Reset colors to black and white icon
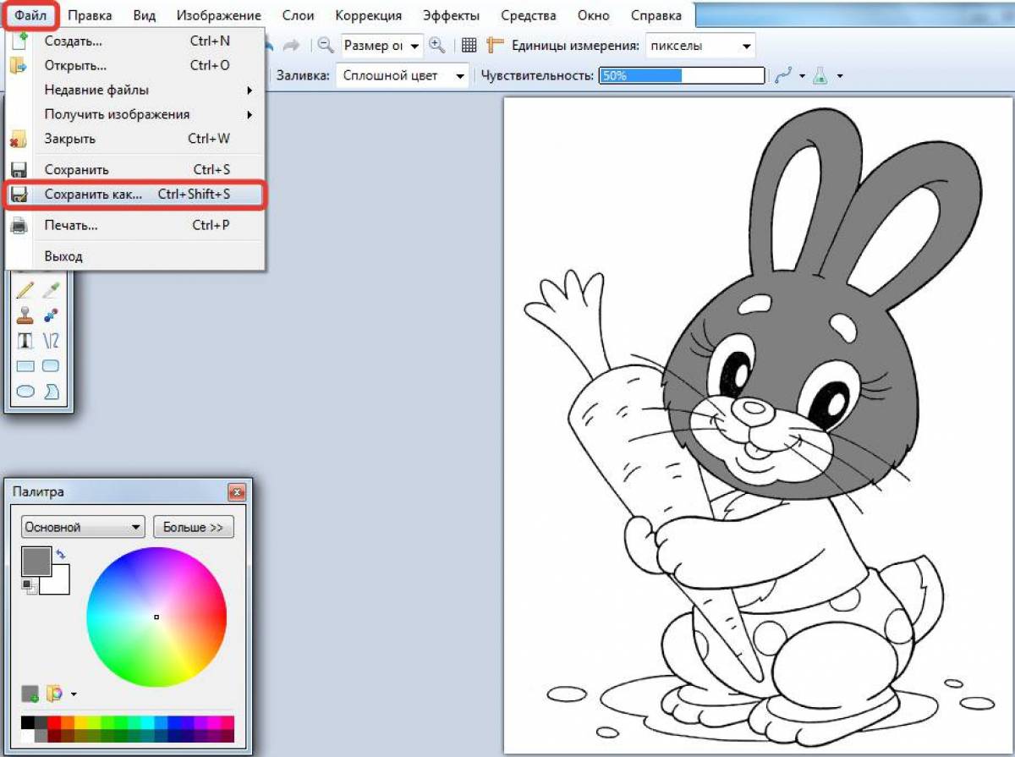The image size is (1015, 757). pos(28,585)
